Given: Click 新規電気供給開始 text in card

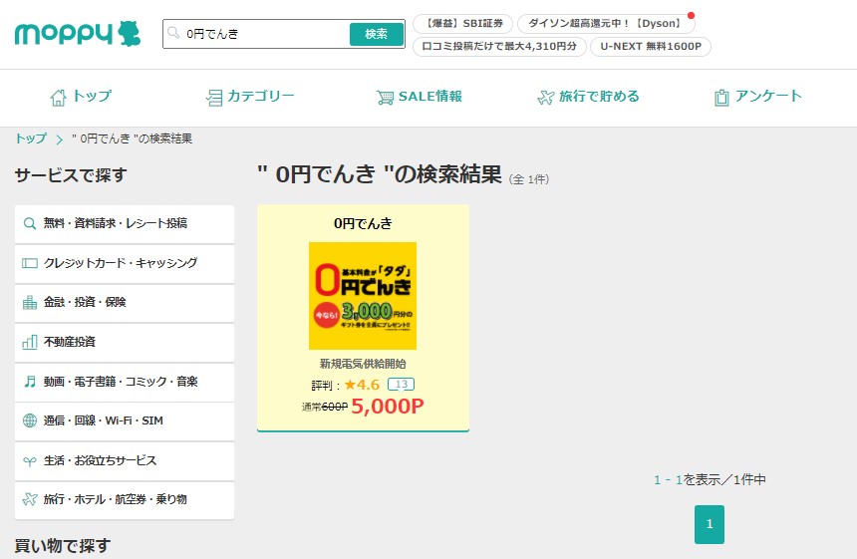Looking at the screenshot, I should coord(363,364).
